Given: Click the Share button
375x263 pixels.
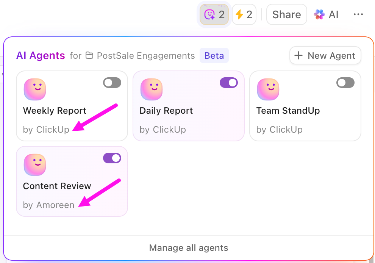Looking at the screenshot, I should pos(286,14).
